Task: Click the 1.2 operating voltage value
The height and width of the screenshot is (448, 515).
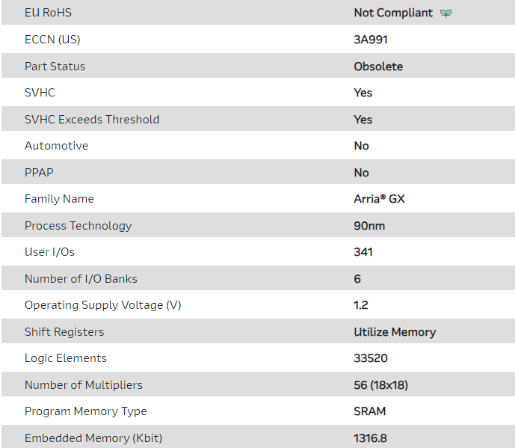Action: tap(360, 305)
